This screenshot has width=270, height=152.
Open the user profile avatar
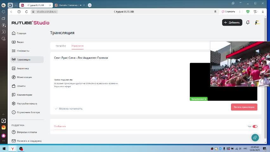click(257, 22)
